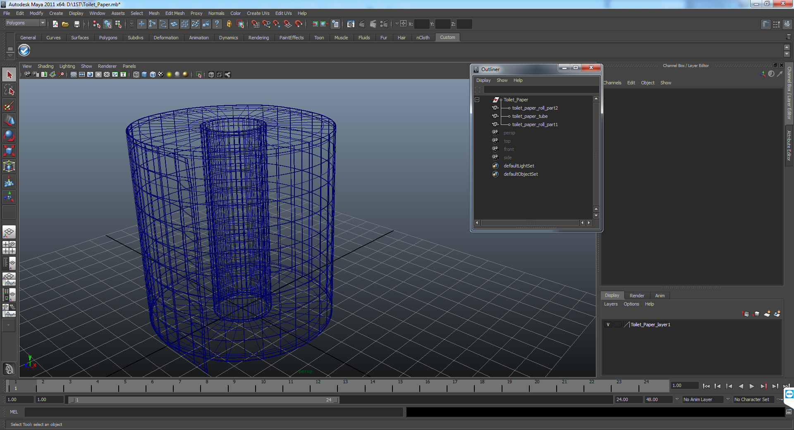Image resolution: width=794 pixels, height=430 pixels.
Task: Click the playback range slider bar
Action: (203, 400)
